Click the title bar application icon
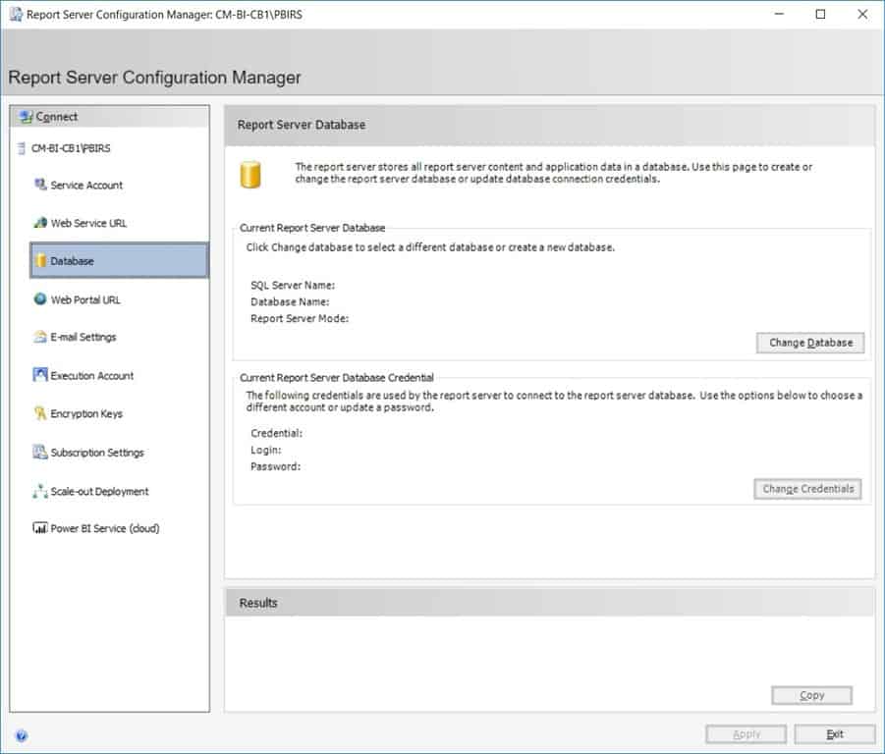This screenshot has width=885, height=754. 16,15
